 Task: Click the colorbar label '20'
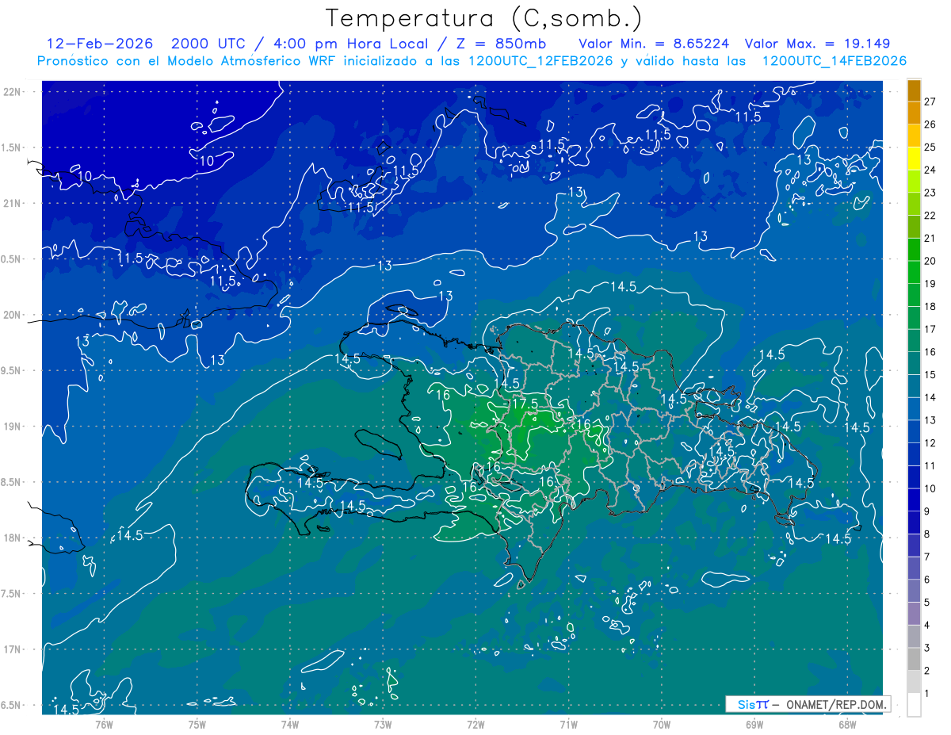tap(930, 261)
